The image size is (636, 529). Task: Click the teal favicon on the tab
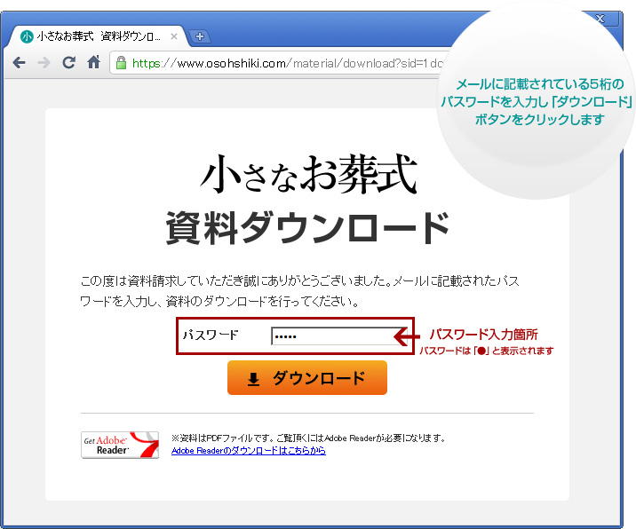point(27,36)
